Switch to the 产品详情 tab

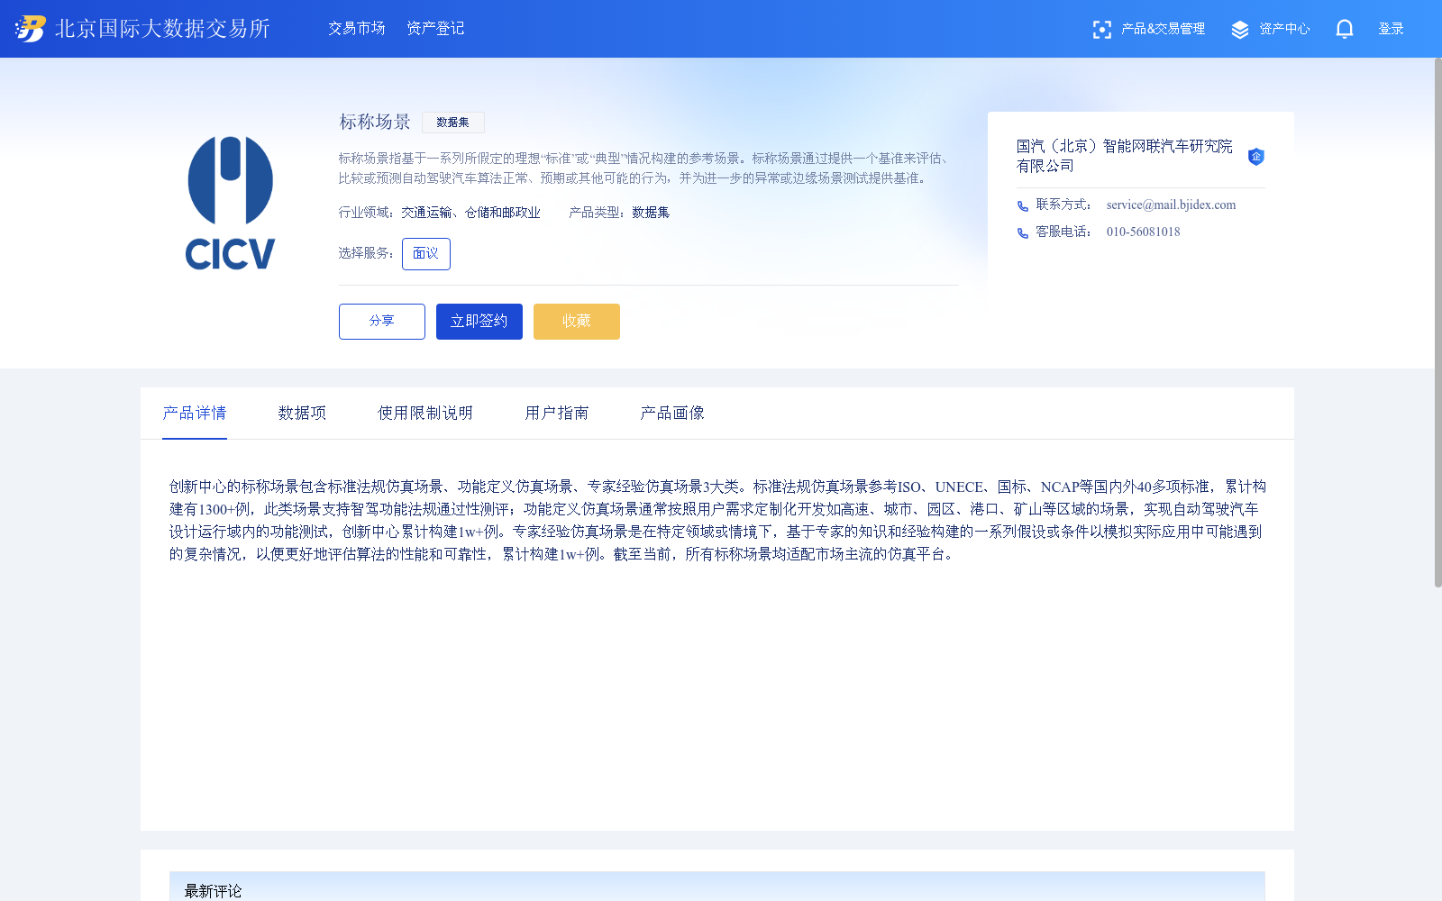click(x=195, y=414)
